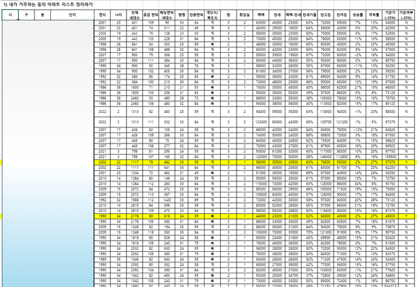Click the 상승률 value 34%
The image size is (417, 287).
click(358, 184)
